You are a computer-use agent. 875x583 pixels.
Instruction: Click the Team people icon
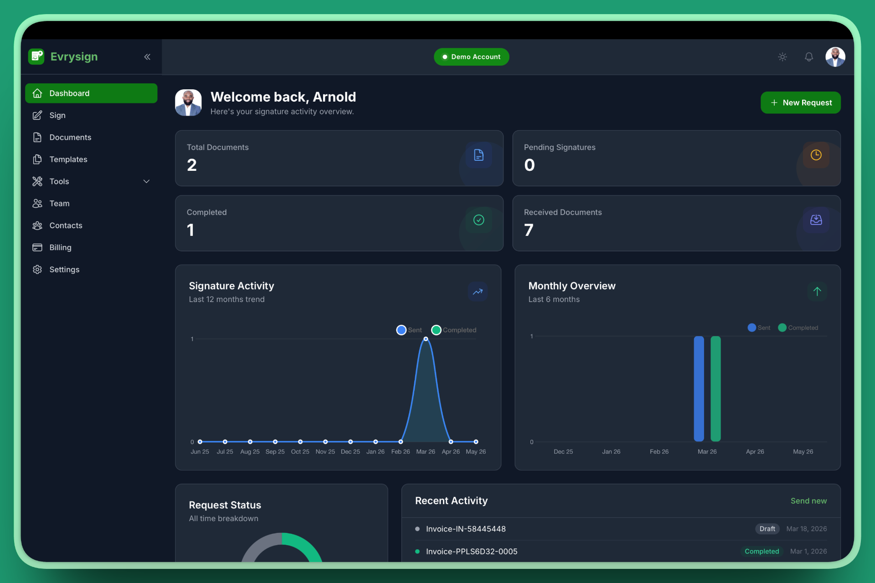[x=37, y=203]
